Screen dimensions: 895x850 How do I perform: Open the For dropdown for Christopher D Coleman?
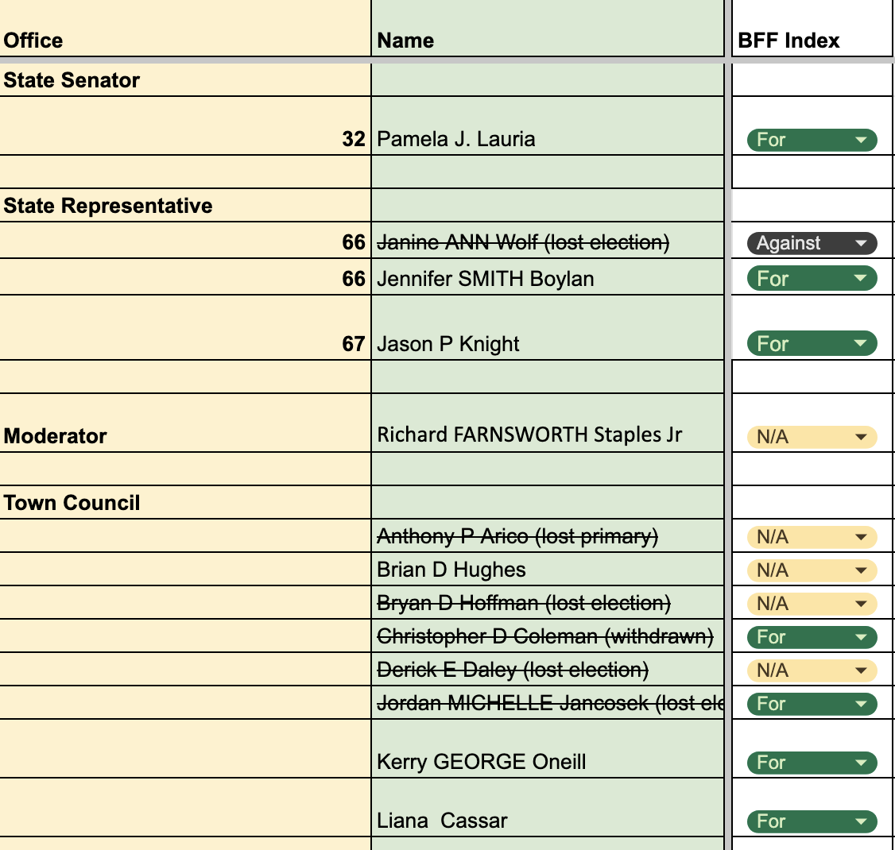click(x=812, y=637)
